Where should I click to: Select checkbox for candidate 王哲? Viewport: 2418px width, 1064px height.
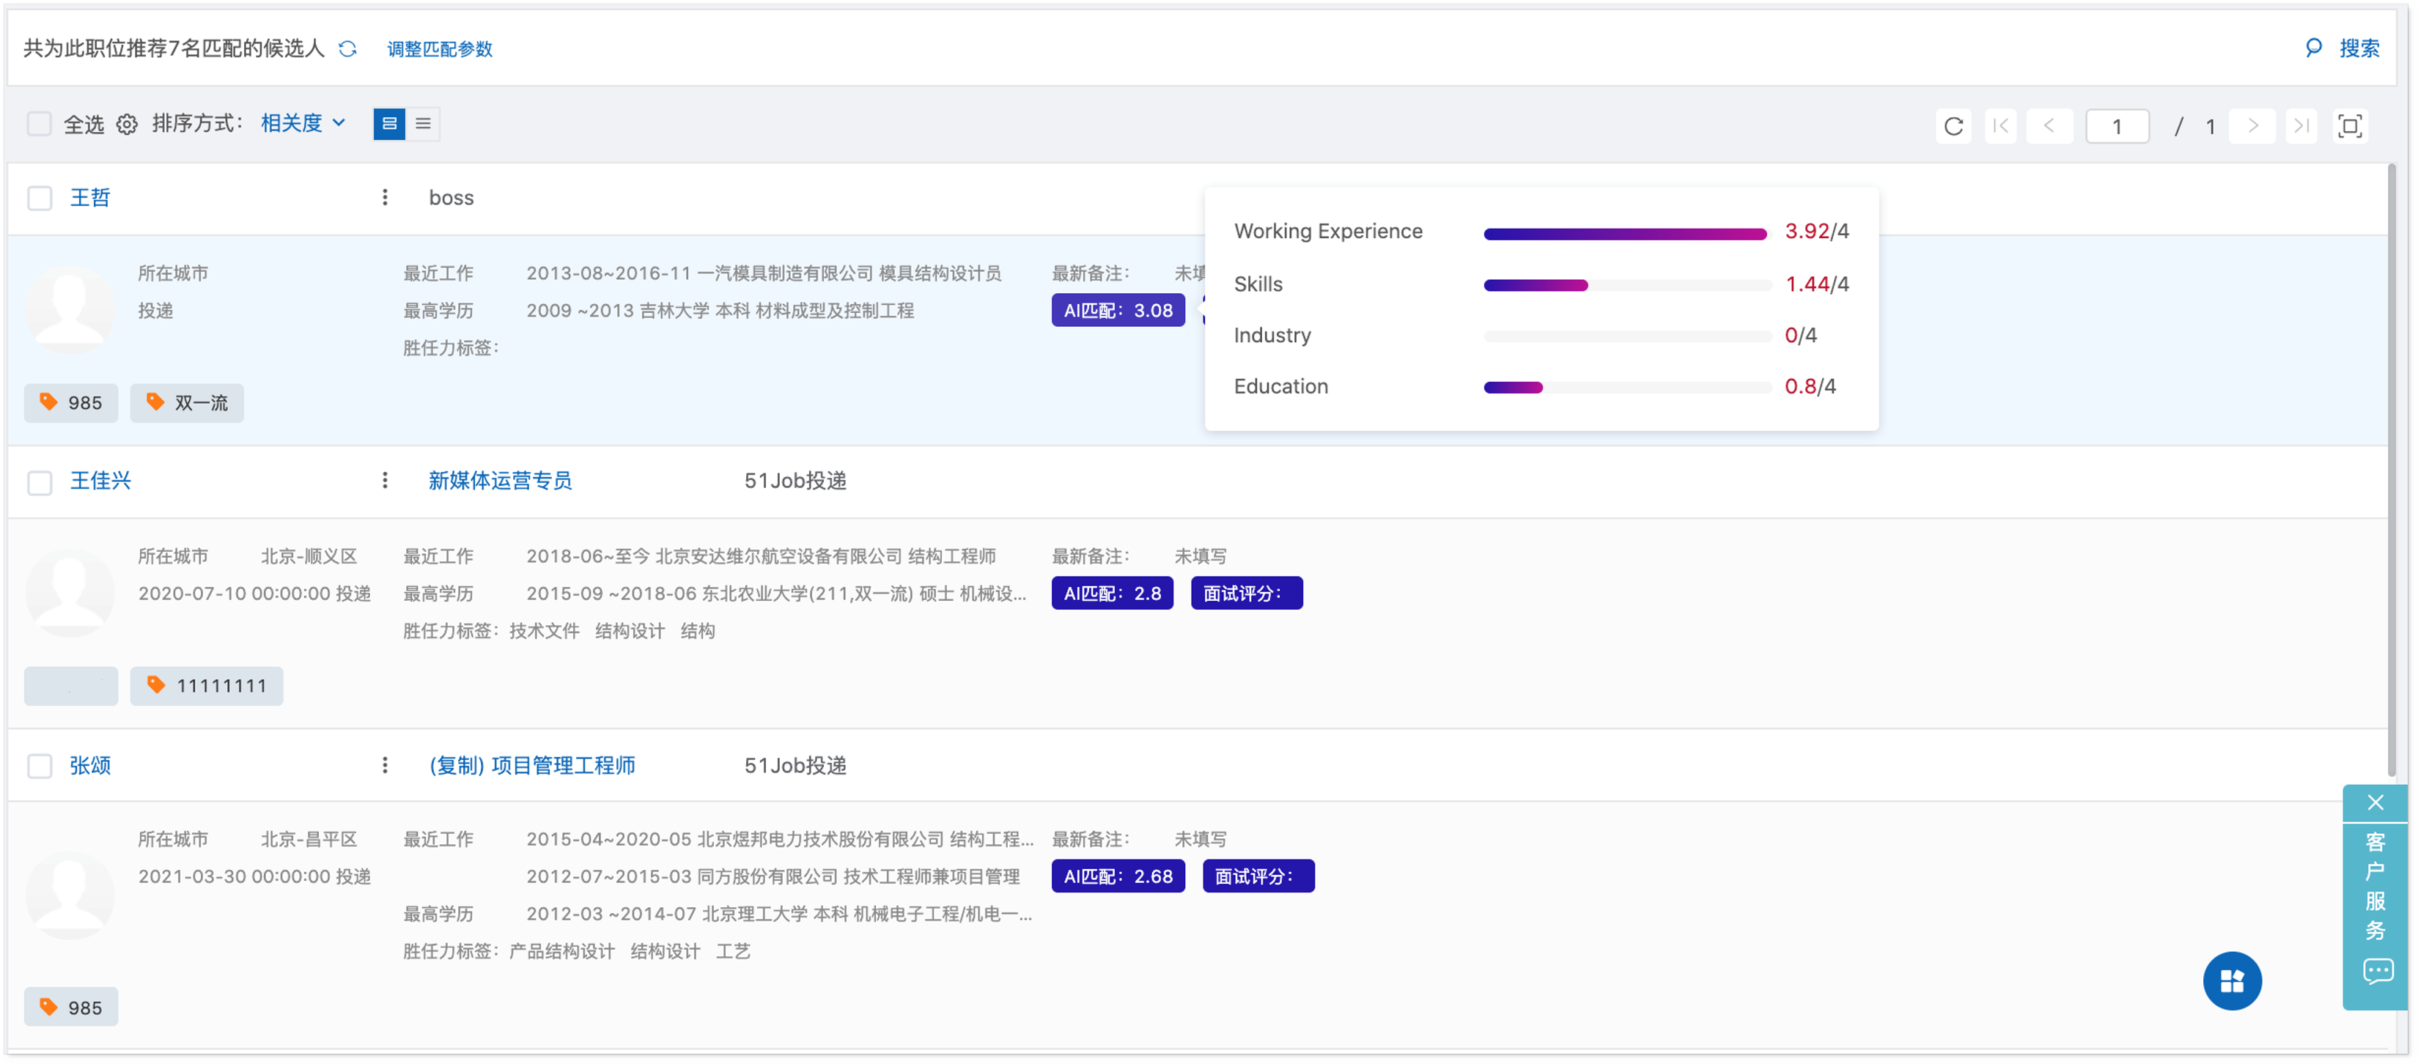click(40, 198)
